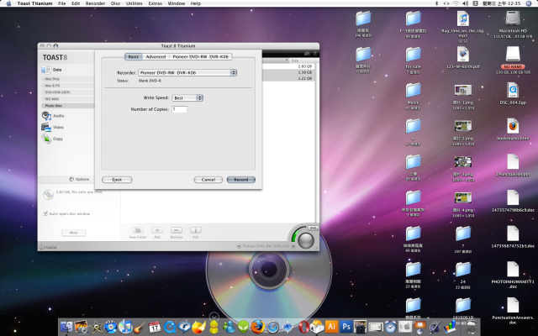Open Spotlight search in menu bar

tap(529, 3)
